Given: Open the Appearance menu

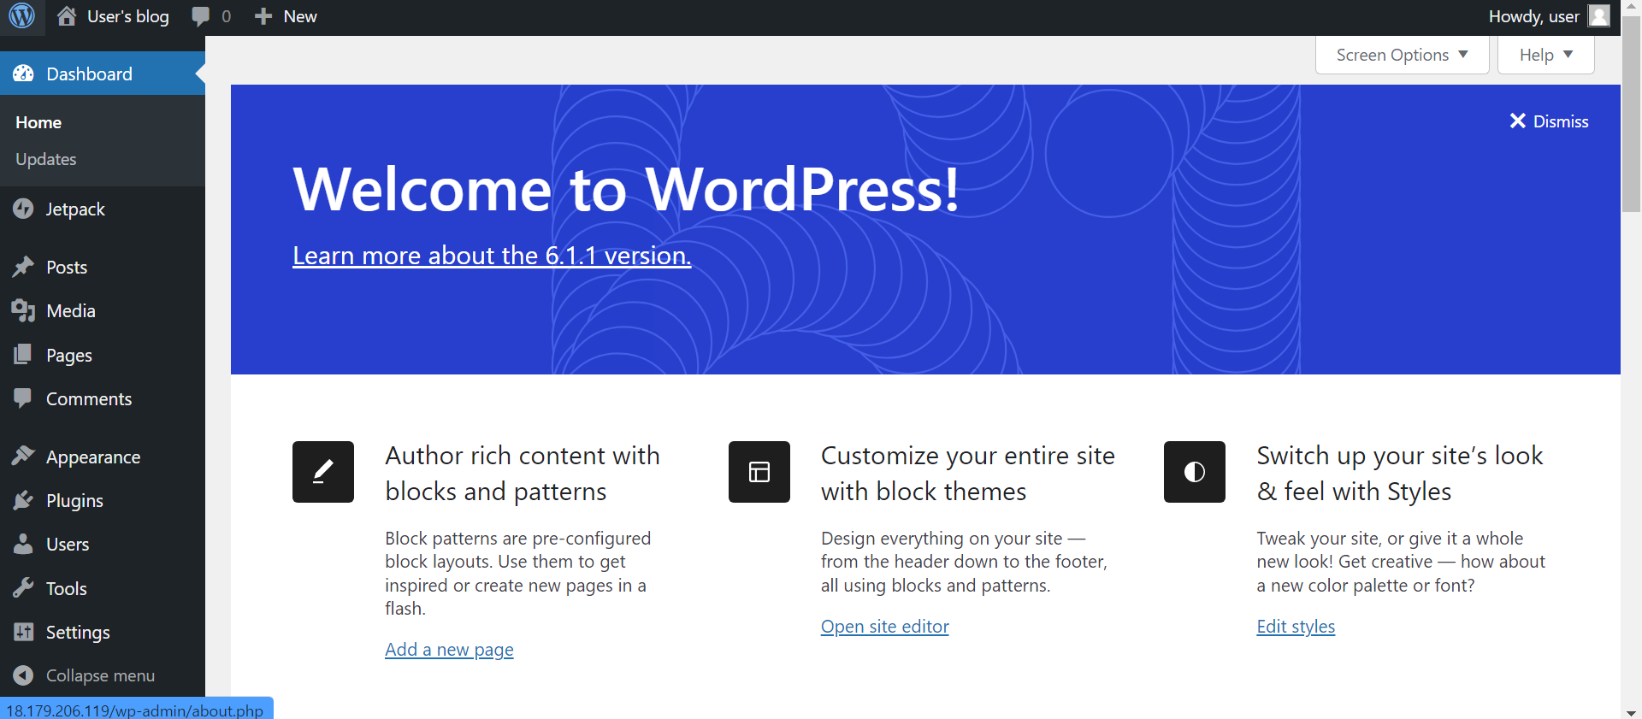Looking at the screenshot, I should point(103,457).
